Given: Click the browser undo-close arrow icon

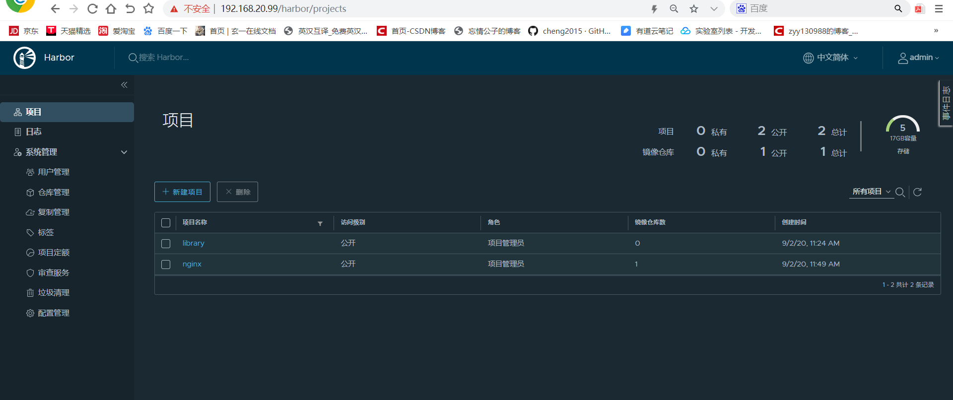Looking at the screenshot, I should (x=130, y=9).
